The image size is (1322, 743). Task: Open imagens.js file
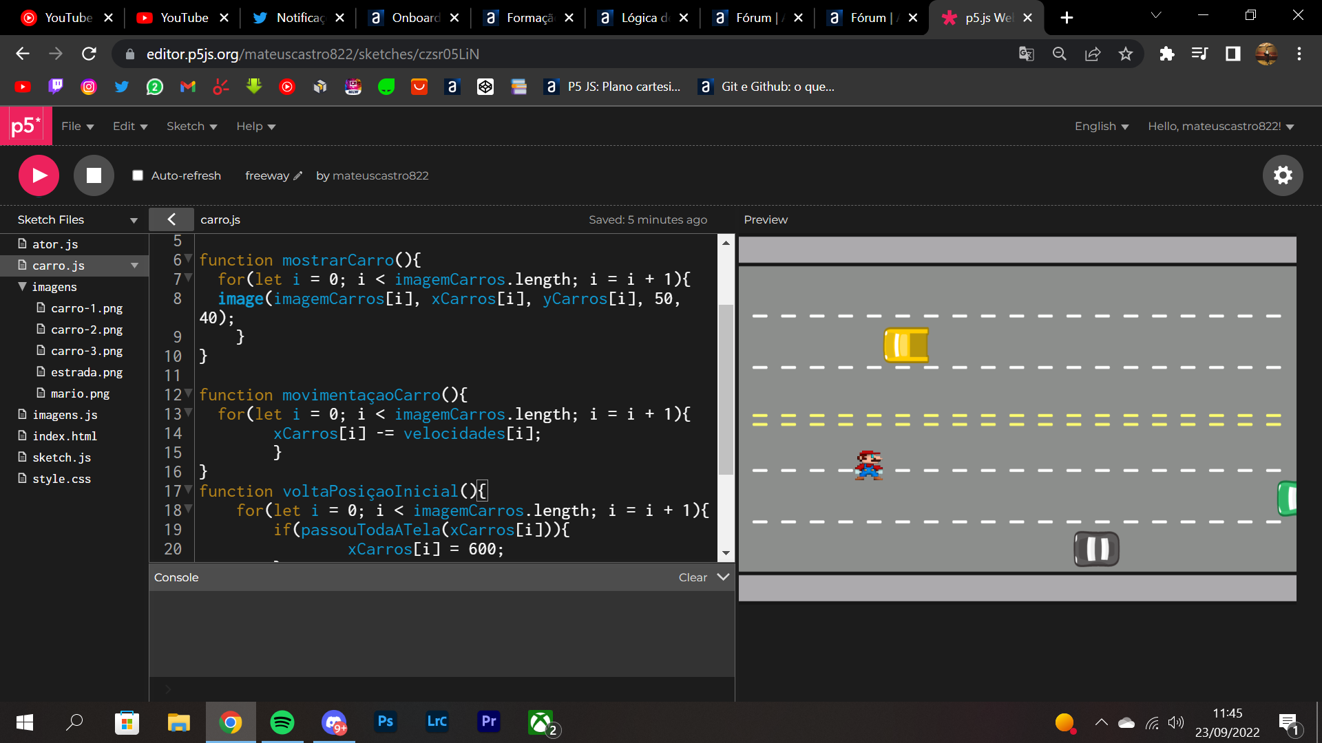[x=65, y=415]
